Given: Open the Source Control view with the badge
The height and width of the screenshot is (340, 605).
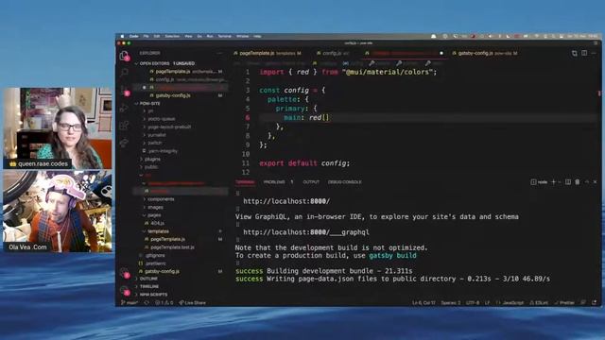Looking at the screenshot, I should tap(124, 91).
